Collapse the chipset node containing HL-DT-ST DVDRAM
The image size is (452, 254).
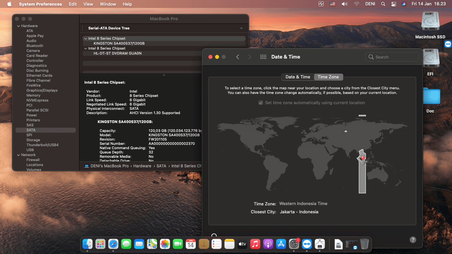coord(86,49)
